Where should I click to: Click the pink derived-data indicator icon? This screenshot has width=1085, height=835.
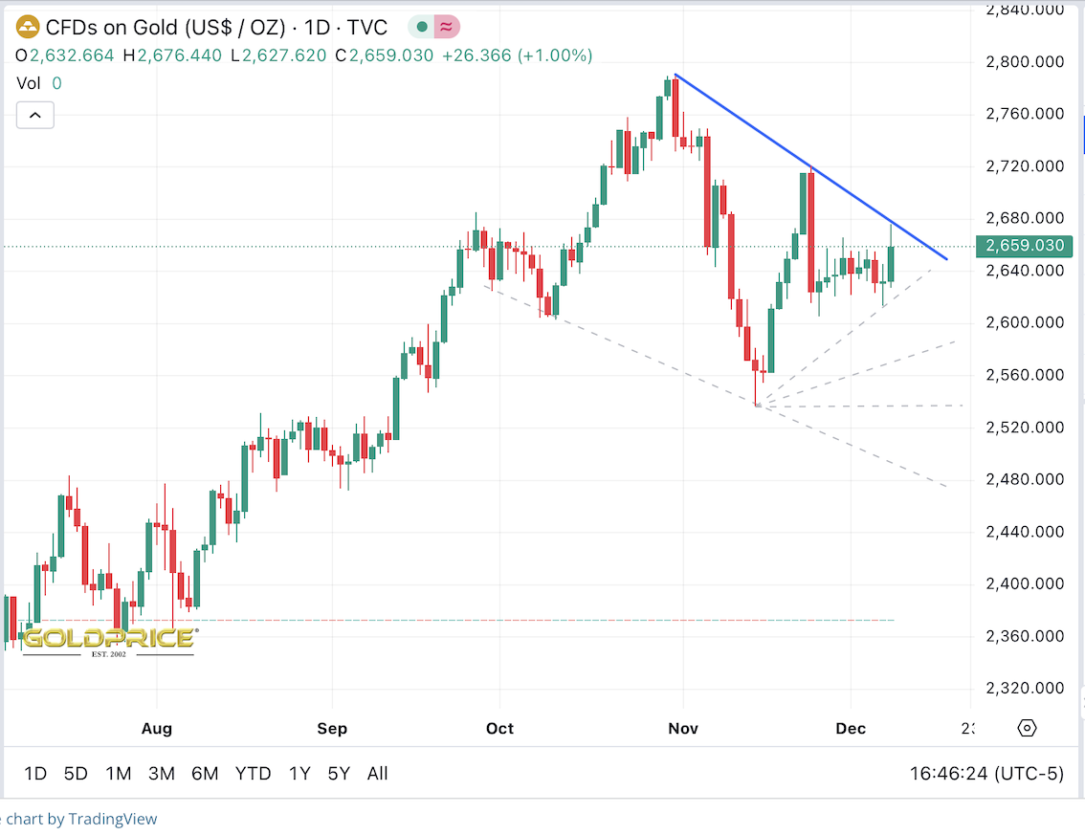click(446, 27)
